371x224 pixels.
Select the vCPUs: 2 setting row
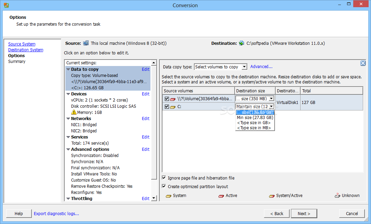[x=108, y=100]
